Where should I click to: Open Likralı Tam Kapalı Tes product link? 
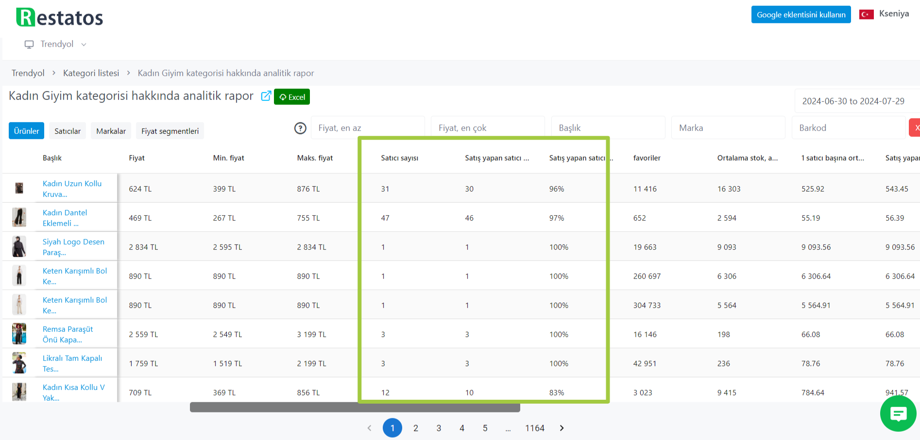coord(72,363)
